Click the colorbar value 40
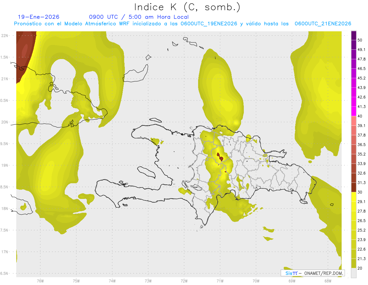This screenshot has height=285, width=368. (360, 116)
